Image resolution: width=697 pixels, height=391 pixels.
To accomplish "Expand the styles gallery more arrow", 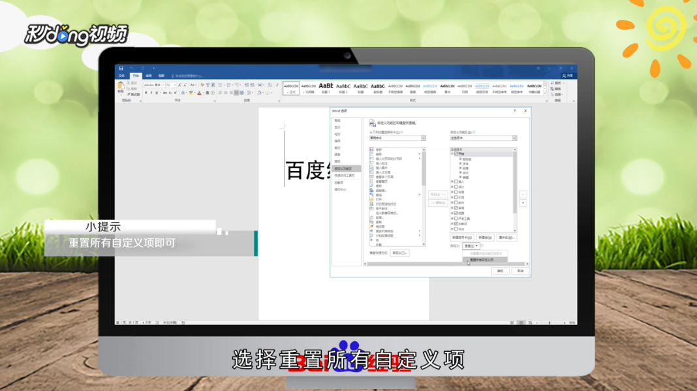I will [x=546, y=93].
